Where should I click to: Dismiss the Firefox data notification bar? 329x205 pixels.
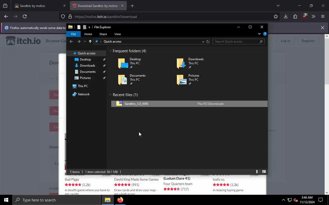[323, 28]
